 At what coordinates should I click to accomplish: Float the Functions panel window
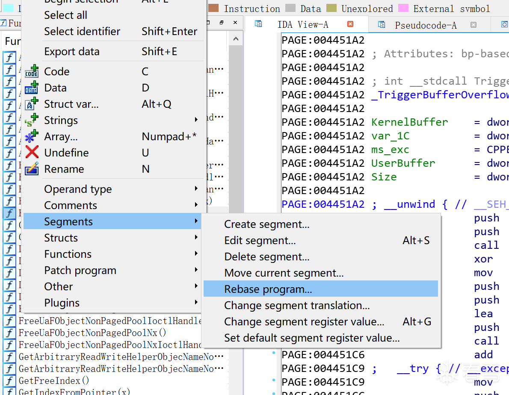[x=222, y=22]
